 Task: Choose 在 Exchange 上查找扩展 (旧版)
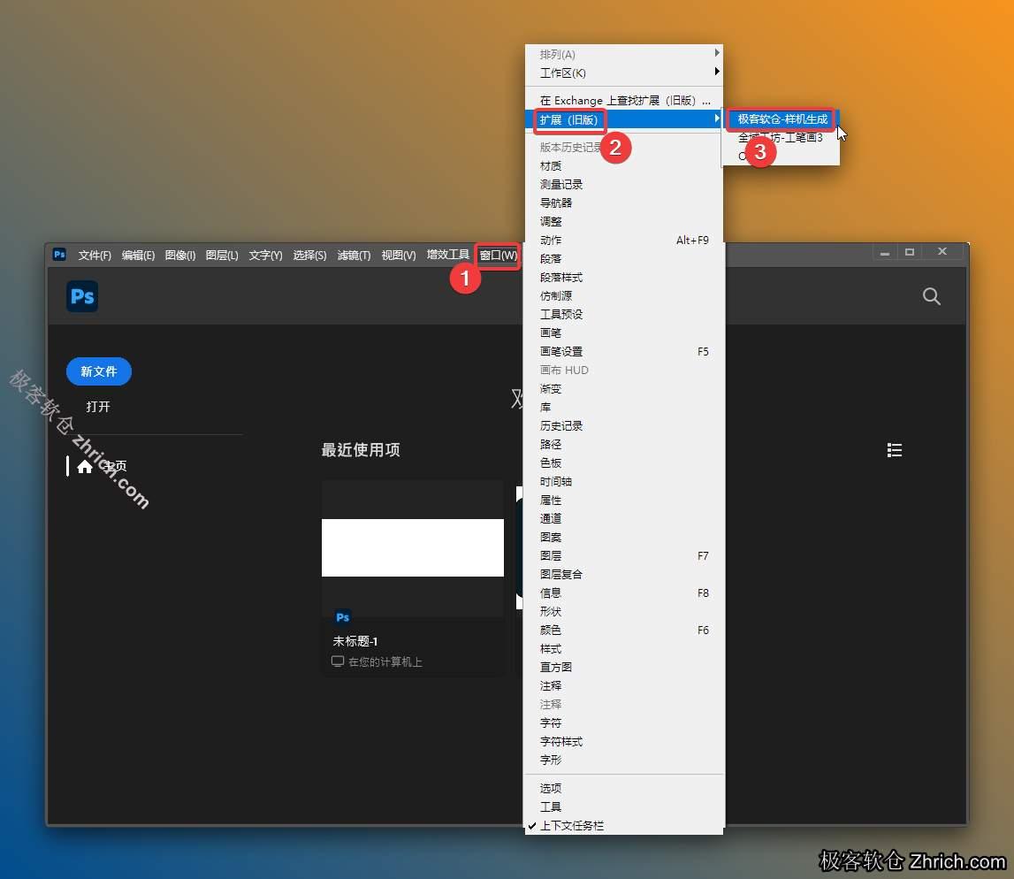click(624, 100)
